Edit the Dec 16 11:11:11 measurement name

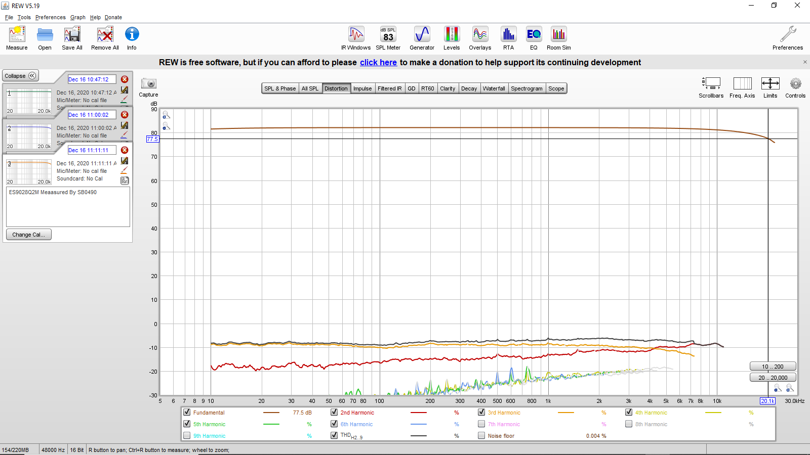click(x=92, y=150)
